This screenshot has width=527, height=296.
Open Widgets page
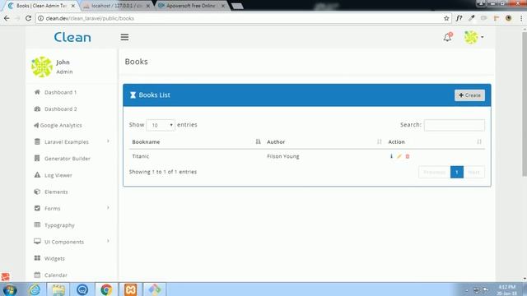[54, 258]
